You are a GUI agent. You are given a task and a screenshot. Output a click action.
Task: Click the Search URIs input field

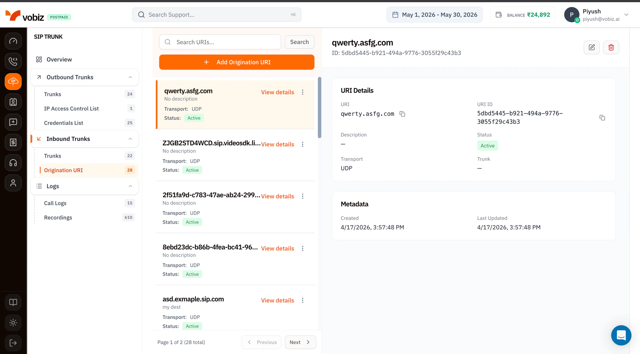coord(220,42)
